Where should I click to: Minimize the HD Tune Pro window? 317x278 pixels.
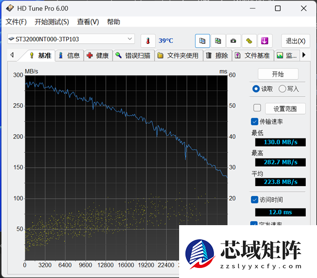pyautogui.click(x=253, y=8)
